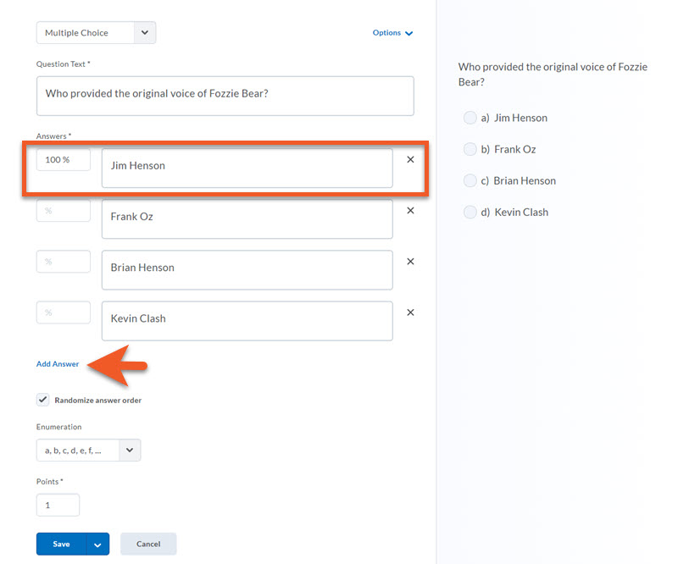Delete the Kevin Clash answer row
The width and height of the screenshot is (678, 564).
point(410,312)
